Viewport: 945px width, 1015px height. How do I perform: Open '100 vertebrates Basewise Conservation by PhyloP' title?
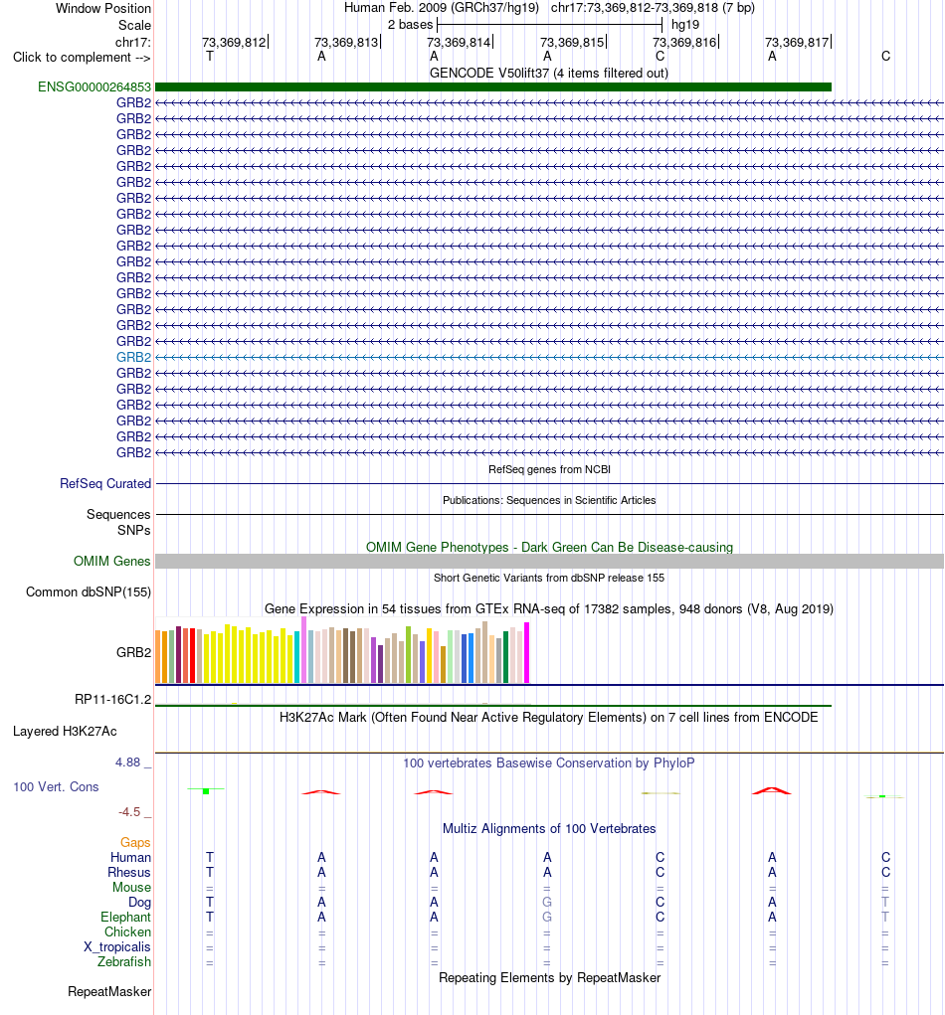[549, 763]
